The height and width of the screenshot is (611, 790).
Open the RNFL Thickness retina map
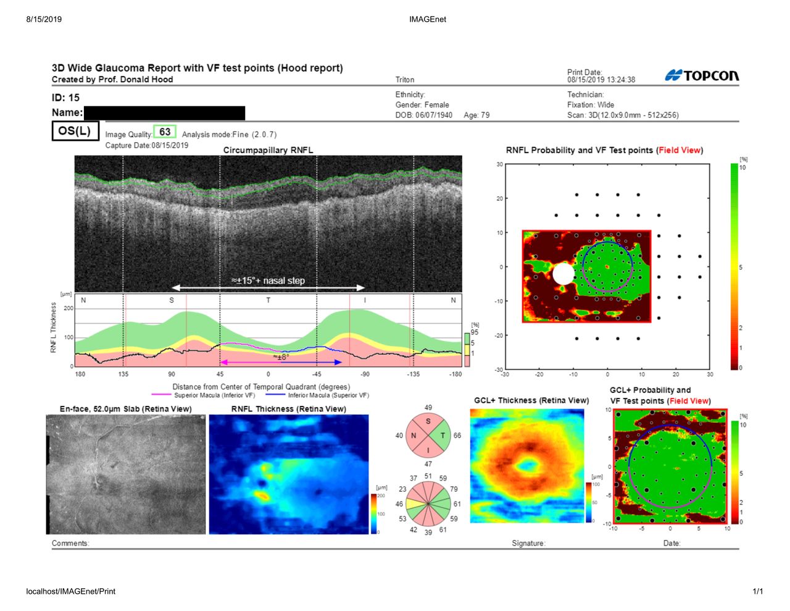[289, 474]
